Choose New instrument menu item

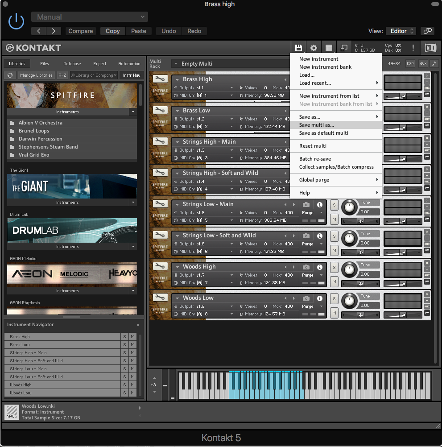click(336, 59)
